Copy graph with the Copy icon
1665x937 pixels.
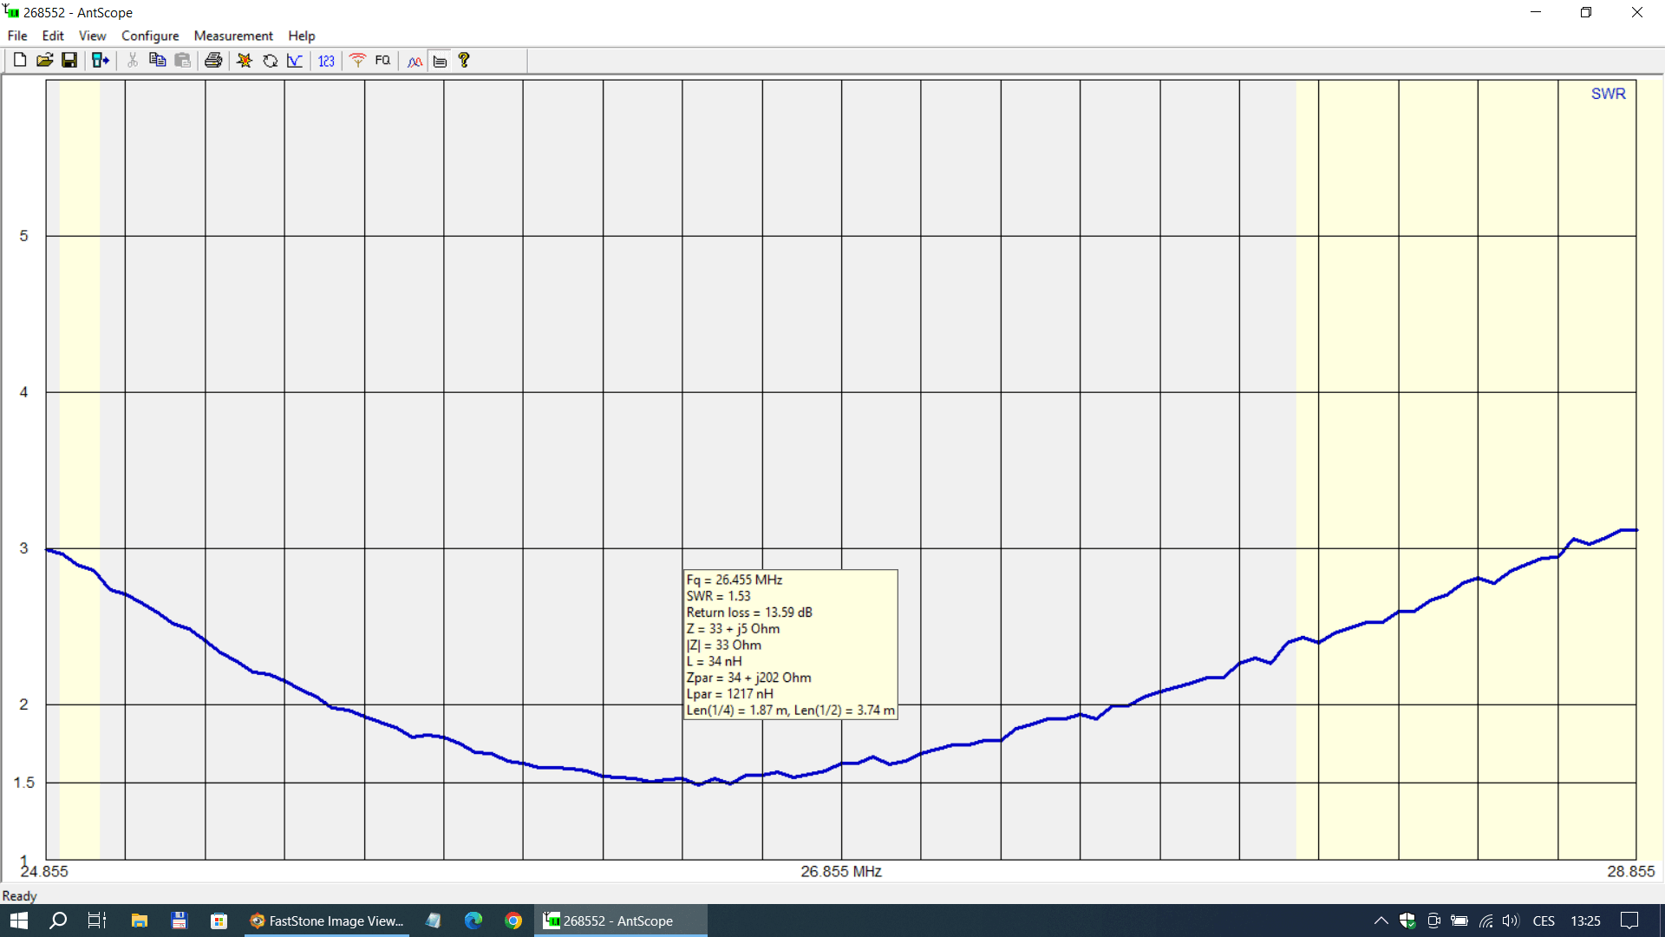pyautogui.click(x=157, y=60)
